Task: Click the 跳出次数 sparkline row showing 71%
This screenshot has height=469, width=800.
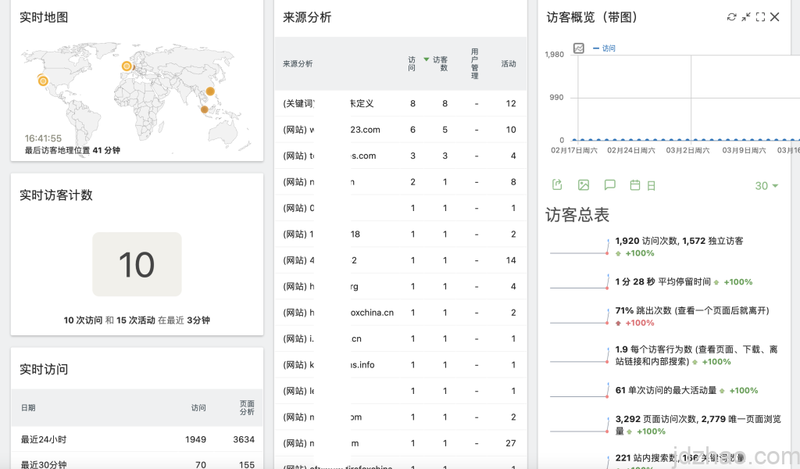Action: [x=691, y=310]
